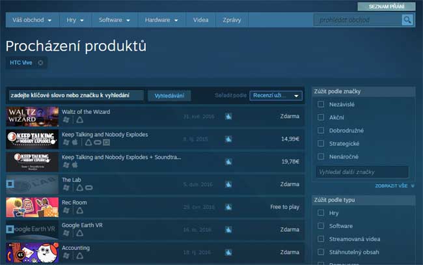The height and width of the screenshot is (265, 423).
Task: Open Accounting title link
Action: coord(75,247)
